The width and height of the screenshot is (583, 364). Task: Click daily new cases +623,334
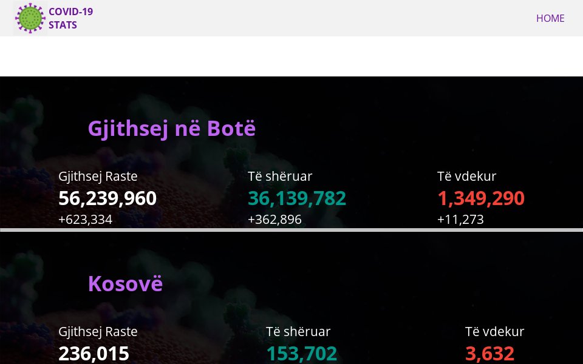(85, 220)
